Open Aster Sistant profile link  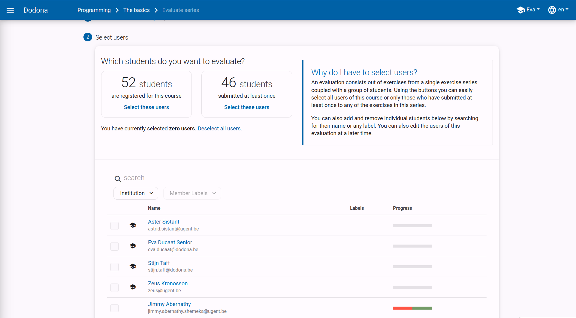[x=164, y=222]
